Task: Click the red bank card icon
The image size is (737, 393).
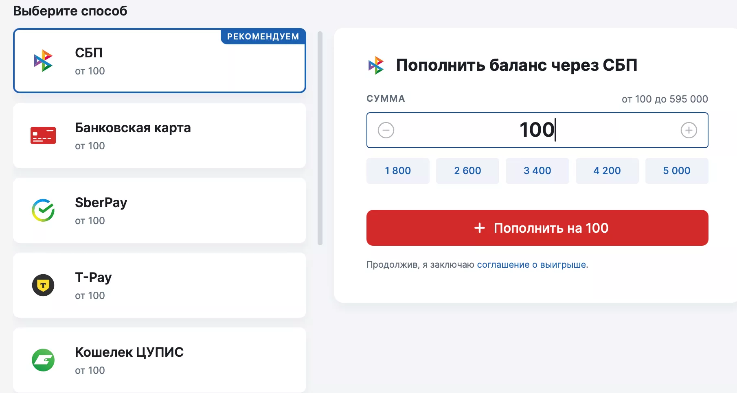Action: [43, 135]
